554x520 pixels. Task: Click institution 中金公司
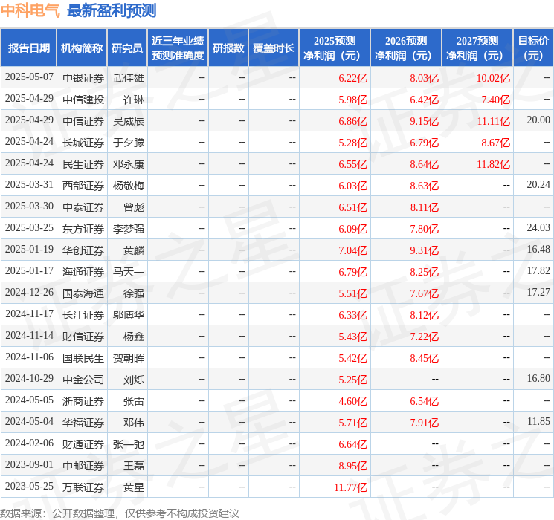coord(83,380)
